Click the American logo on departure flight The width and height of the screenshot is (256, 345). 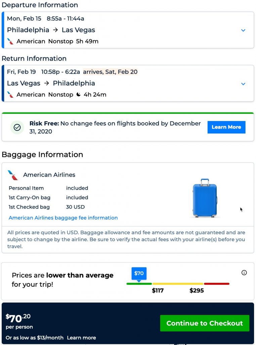coord(10,41)
